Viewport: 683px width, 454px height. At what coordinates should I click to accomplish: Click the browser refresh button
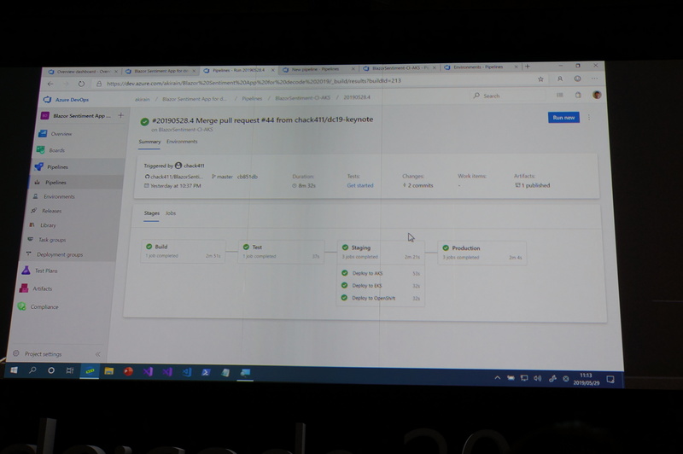click(81, 84)
